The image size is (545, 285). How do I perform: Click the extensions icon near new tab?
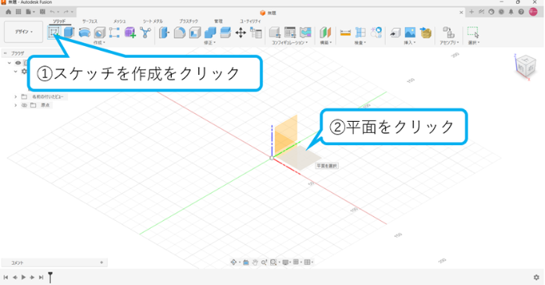pyautogui.click(x=481, y=12)
